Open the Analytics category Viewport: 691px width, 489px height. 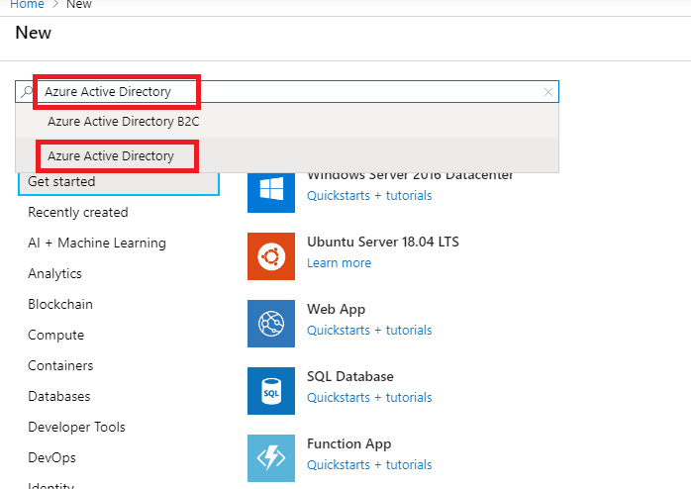click(x=54, y=274)
